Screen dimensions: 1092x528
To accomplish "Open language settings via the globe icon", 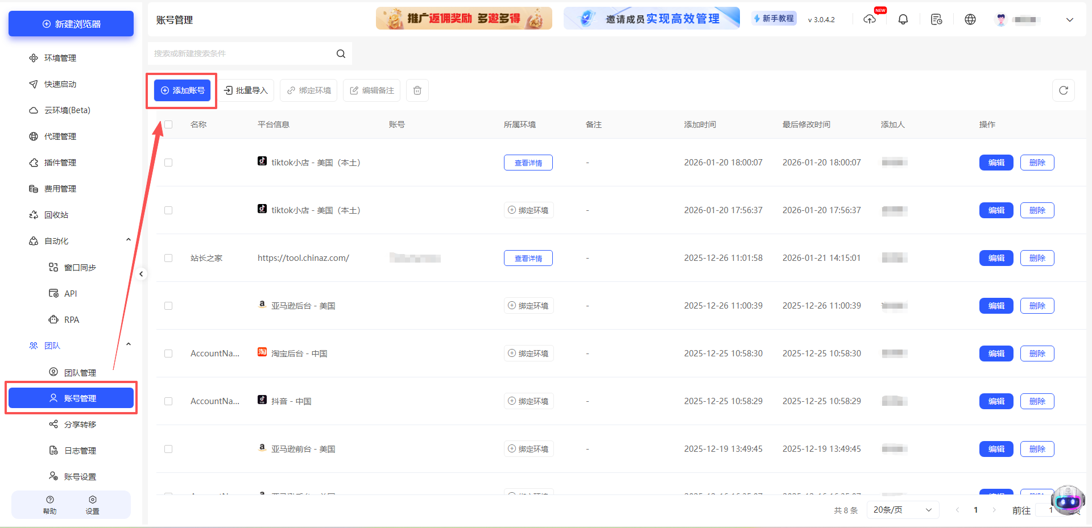I will tap(970, 19).
